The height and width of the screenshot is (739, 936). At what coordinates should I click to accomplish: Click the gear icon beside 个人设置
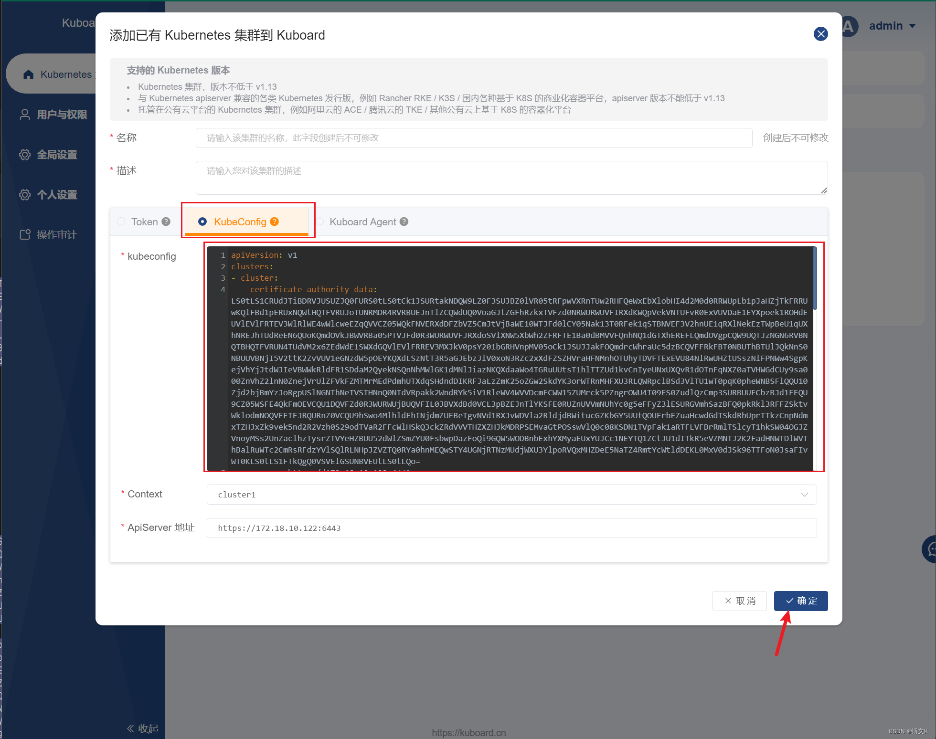pyautogui.click(x=25, y=195)
